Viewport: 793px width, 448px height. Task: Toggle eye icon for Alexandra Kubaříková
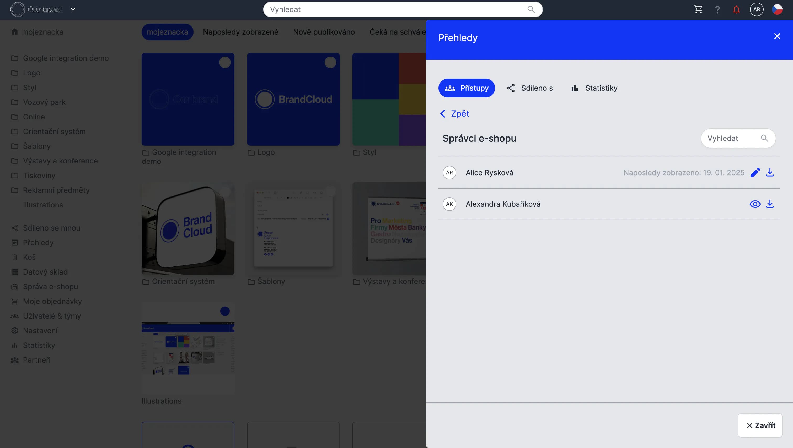pyautogui.click(x=755, y=204)
